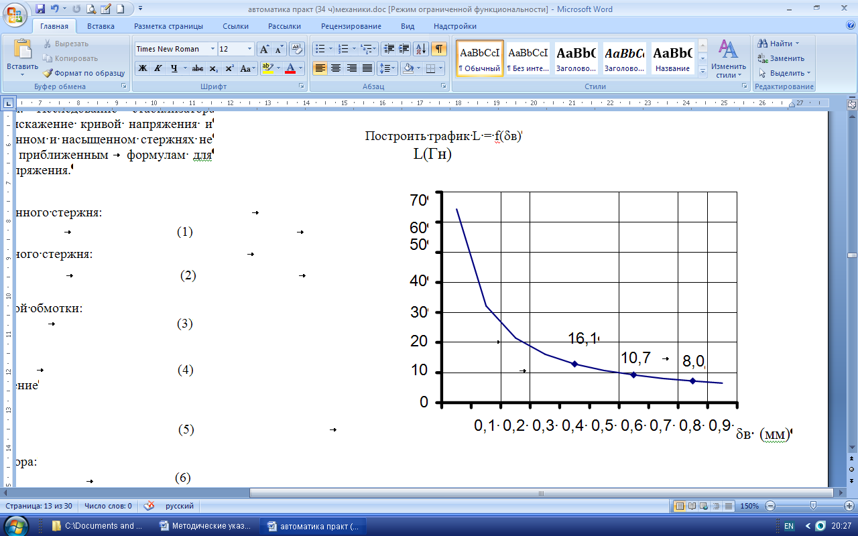
Task: Justify the paragraph text
Action: click(367, 68)
